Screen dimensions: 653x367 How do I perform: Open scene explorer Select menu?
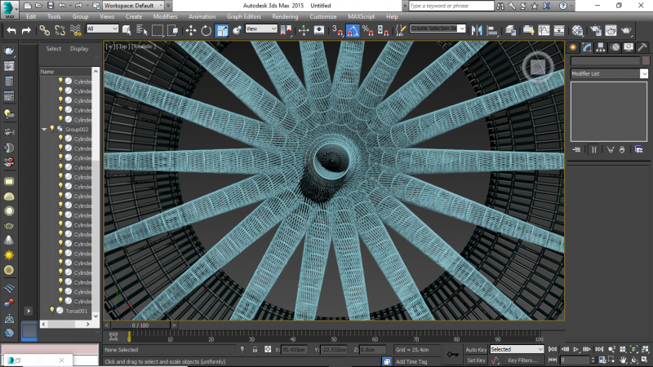click(x=53, y=49)
